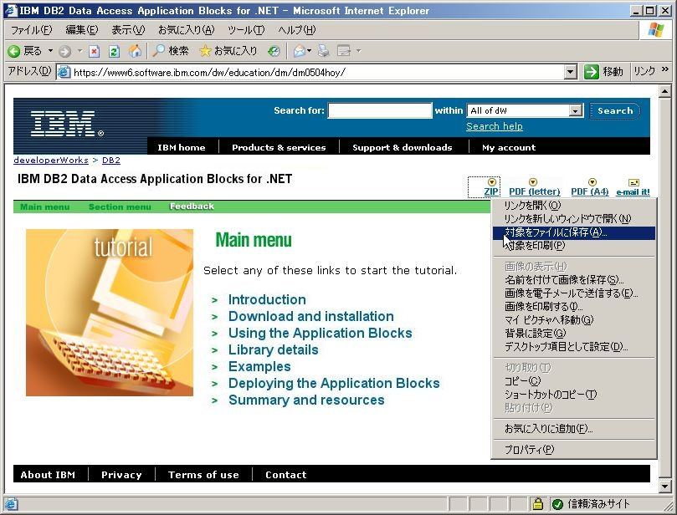This screenshot has height=515, width=677.
Task: Open the Deploying the Application Blocks link
Action: tap(334, 384)
